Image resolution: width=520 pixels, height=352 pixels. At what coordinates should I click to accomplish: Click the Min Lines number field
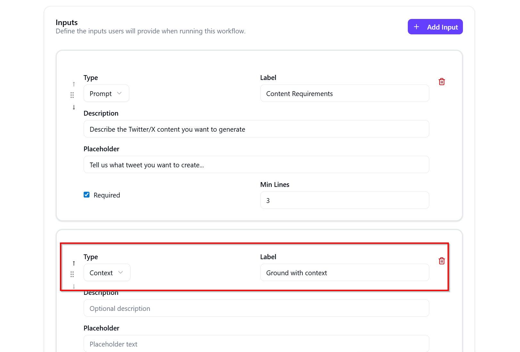click(344, 200)
